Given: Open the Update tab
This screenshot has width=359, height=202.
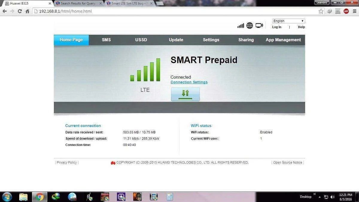Looking at the screenshot, I should click(x=176, y=40).
